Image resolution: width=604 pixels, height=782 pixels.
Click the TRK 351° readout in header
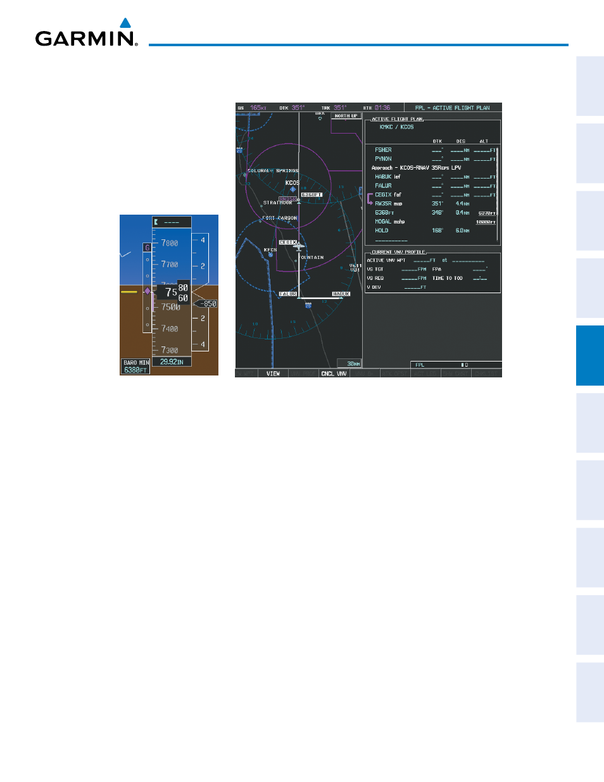pyautogui.click(x=334, y=108)
